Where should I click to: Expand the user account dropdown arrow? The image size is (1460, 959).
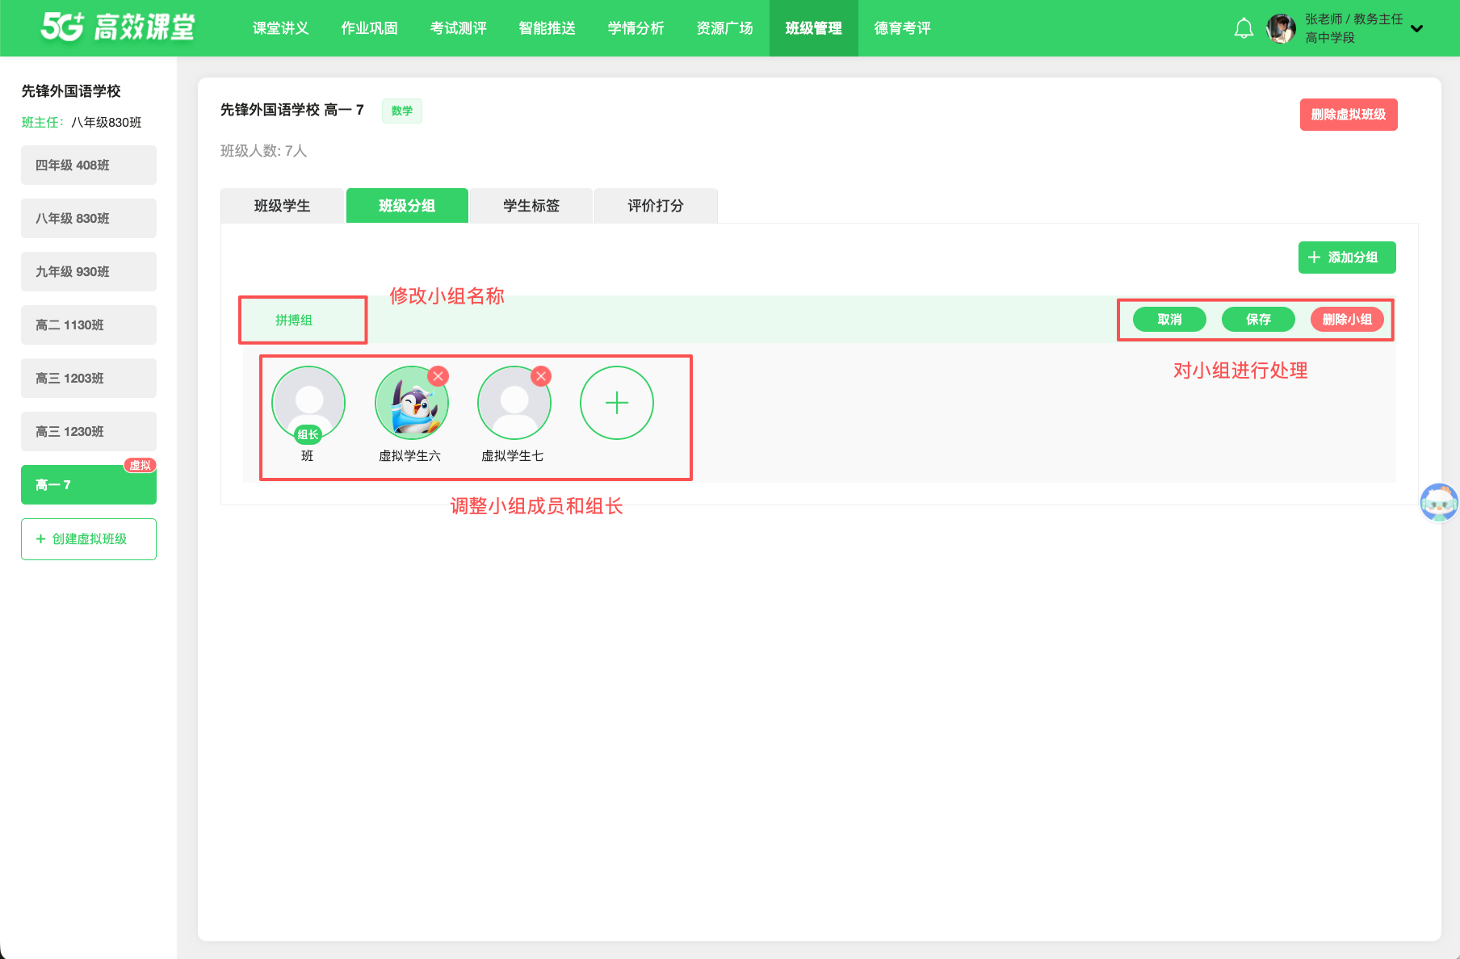(x=1416, y=28)
